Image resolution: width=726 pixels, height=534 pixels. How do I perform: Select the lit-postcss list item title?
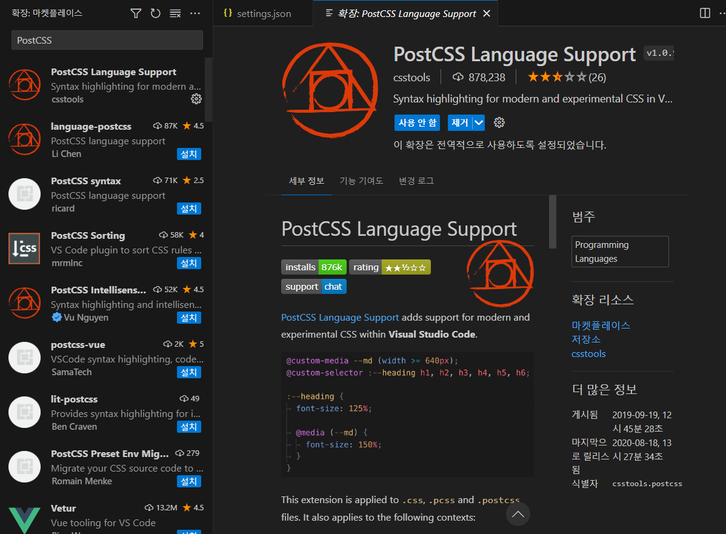74,399
